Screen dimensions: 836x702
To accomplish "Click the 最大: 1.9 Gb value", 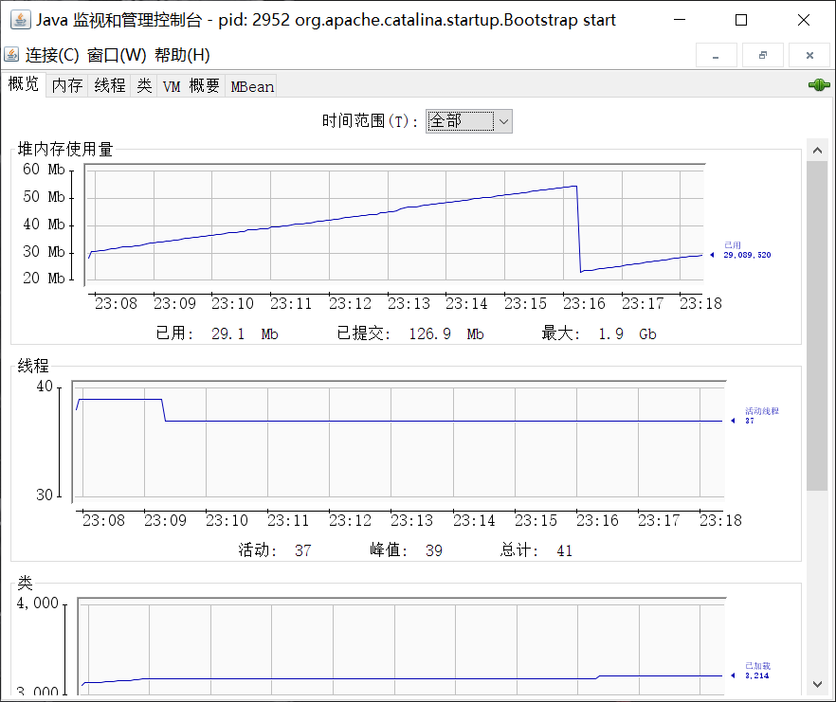I will (599, 333).
